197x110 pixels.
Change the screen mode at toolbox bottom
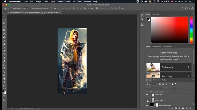tap(4, 100)
